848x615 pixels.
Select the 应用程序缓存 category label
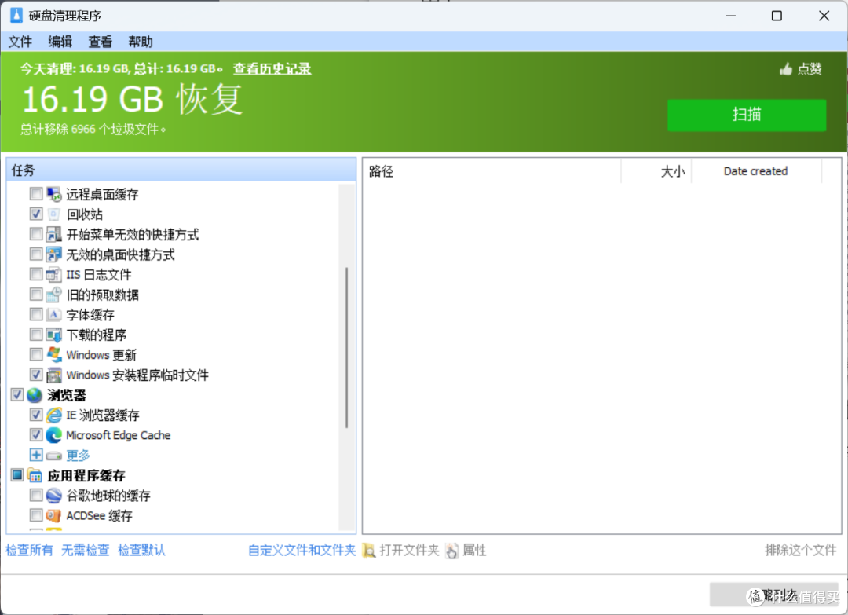[x=86, y=475]
